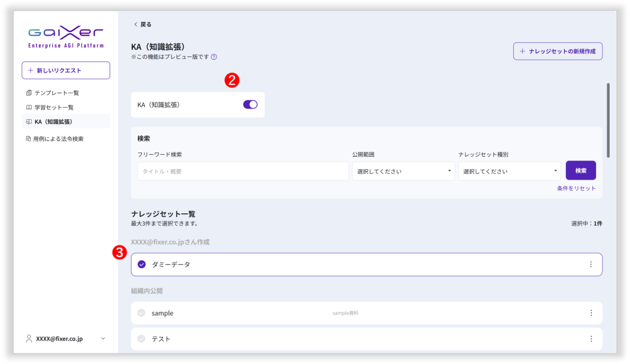Click the vertical scrollbar on the right

(608, 120)
